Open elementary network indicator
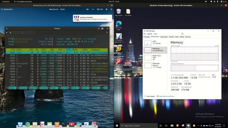228x128 pixels. point(93,9)
